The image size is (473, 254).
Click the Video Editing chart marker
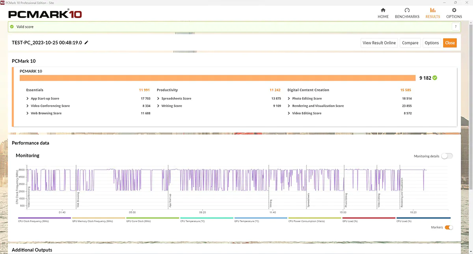[x=379, y=200]
